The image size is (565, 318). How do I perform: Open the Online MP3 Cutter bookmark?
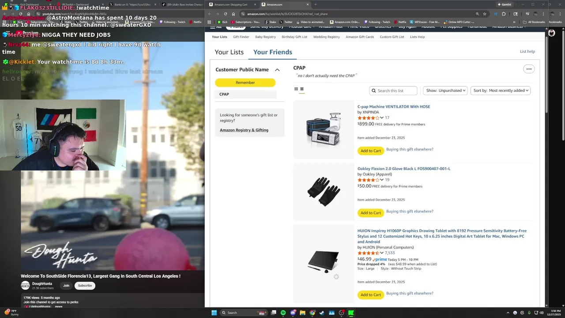tap(459, 22)
